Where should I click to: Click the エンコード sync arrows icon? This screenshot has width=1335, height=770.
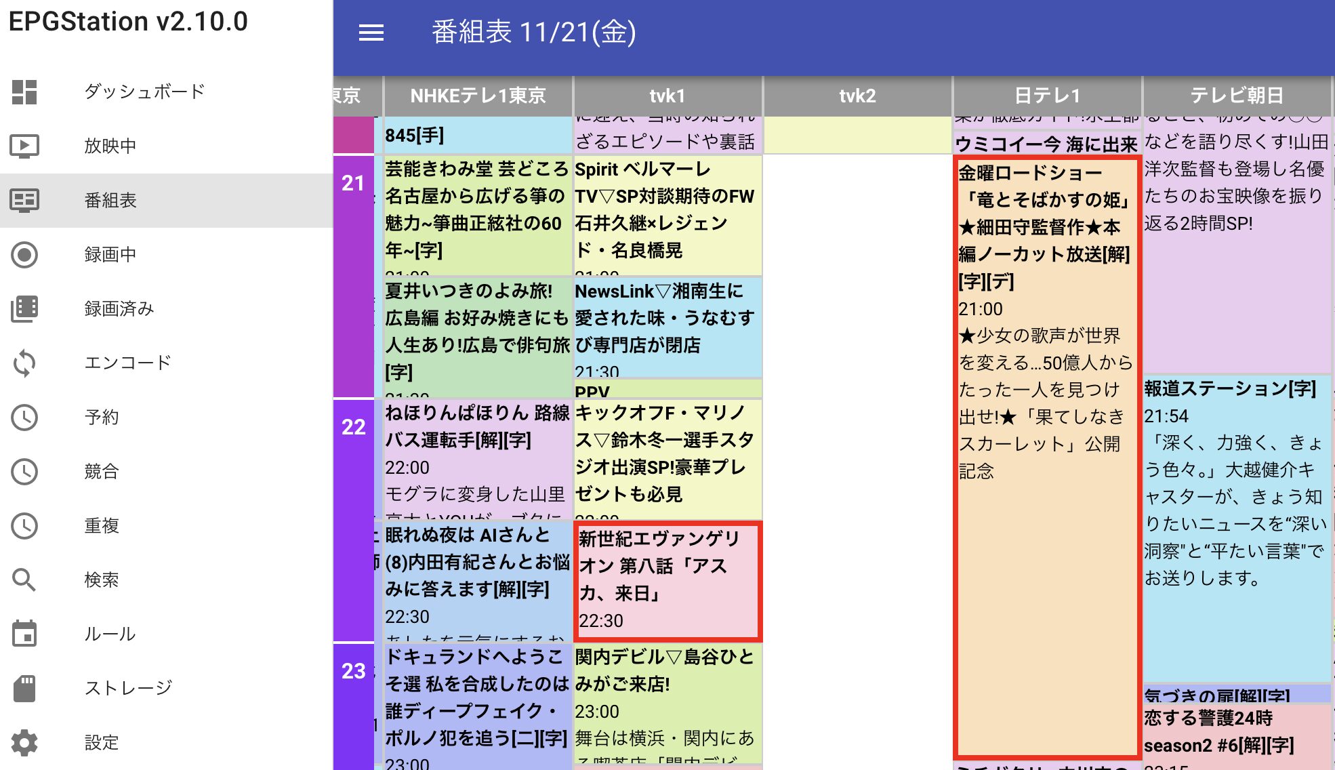point(24,363)
